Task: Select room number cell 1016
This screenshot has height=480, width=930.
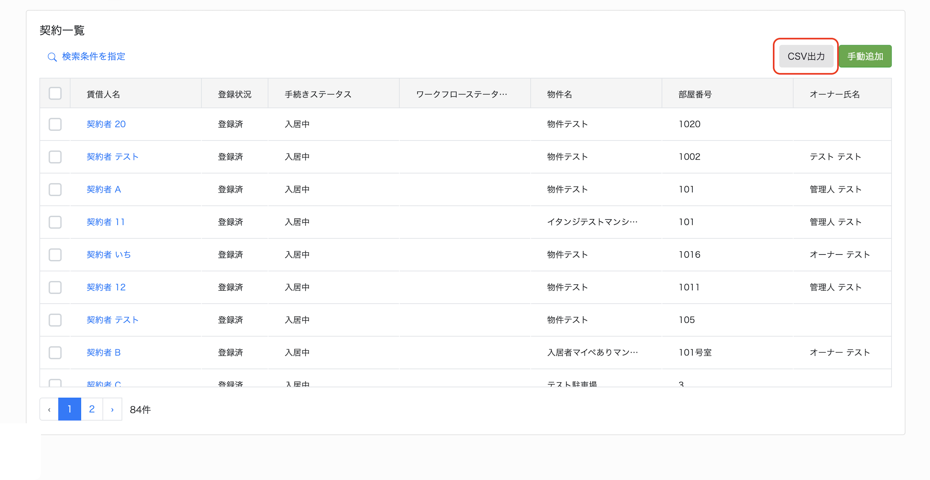Action: tap(689, 255)
